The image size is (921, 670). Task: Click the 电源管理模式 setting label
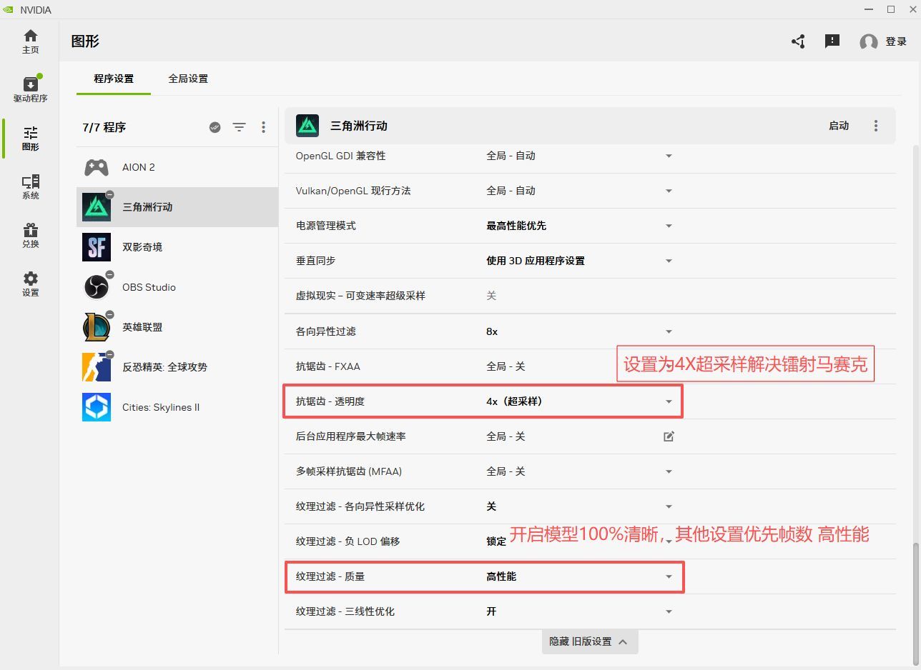[325, 226]
